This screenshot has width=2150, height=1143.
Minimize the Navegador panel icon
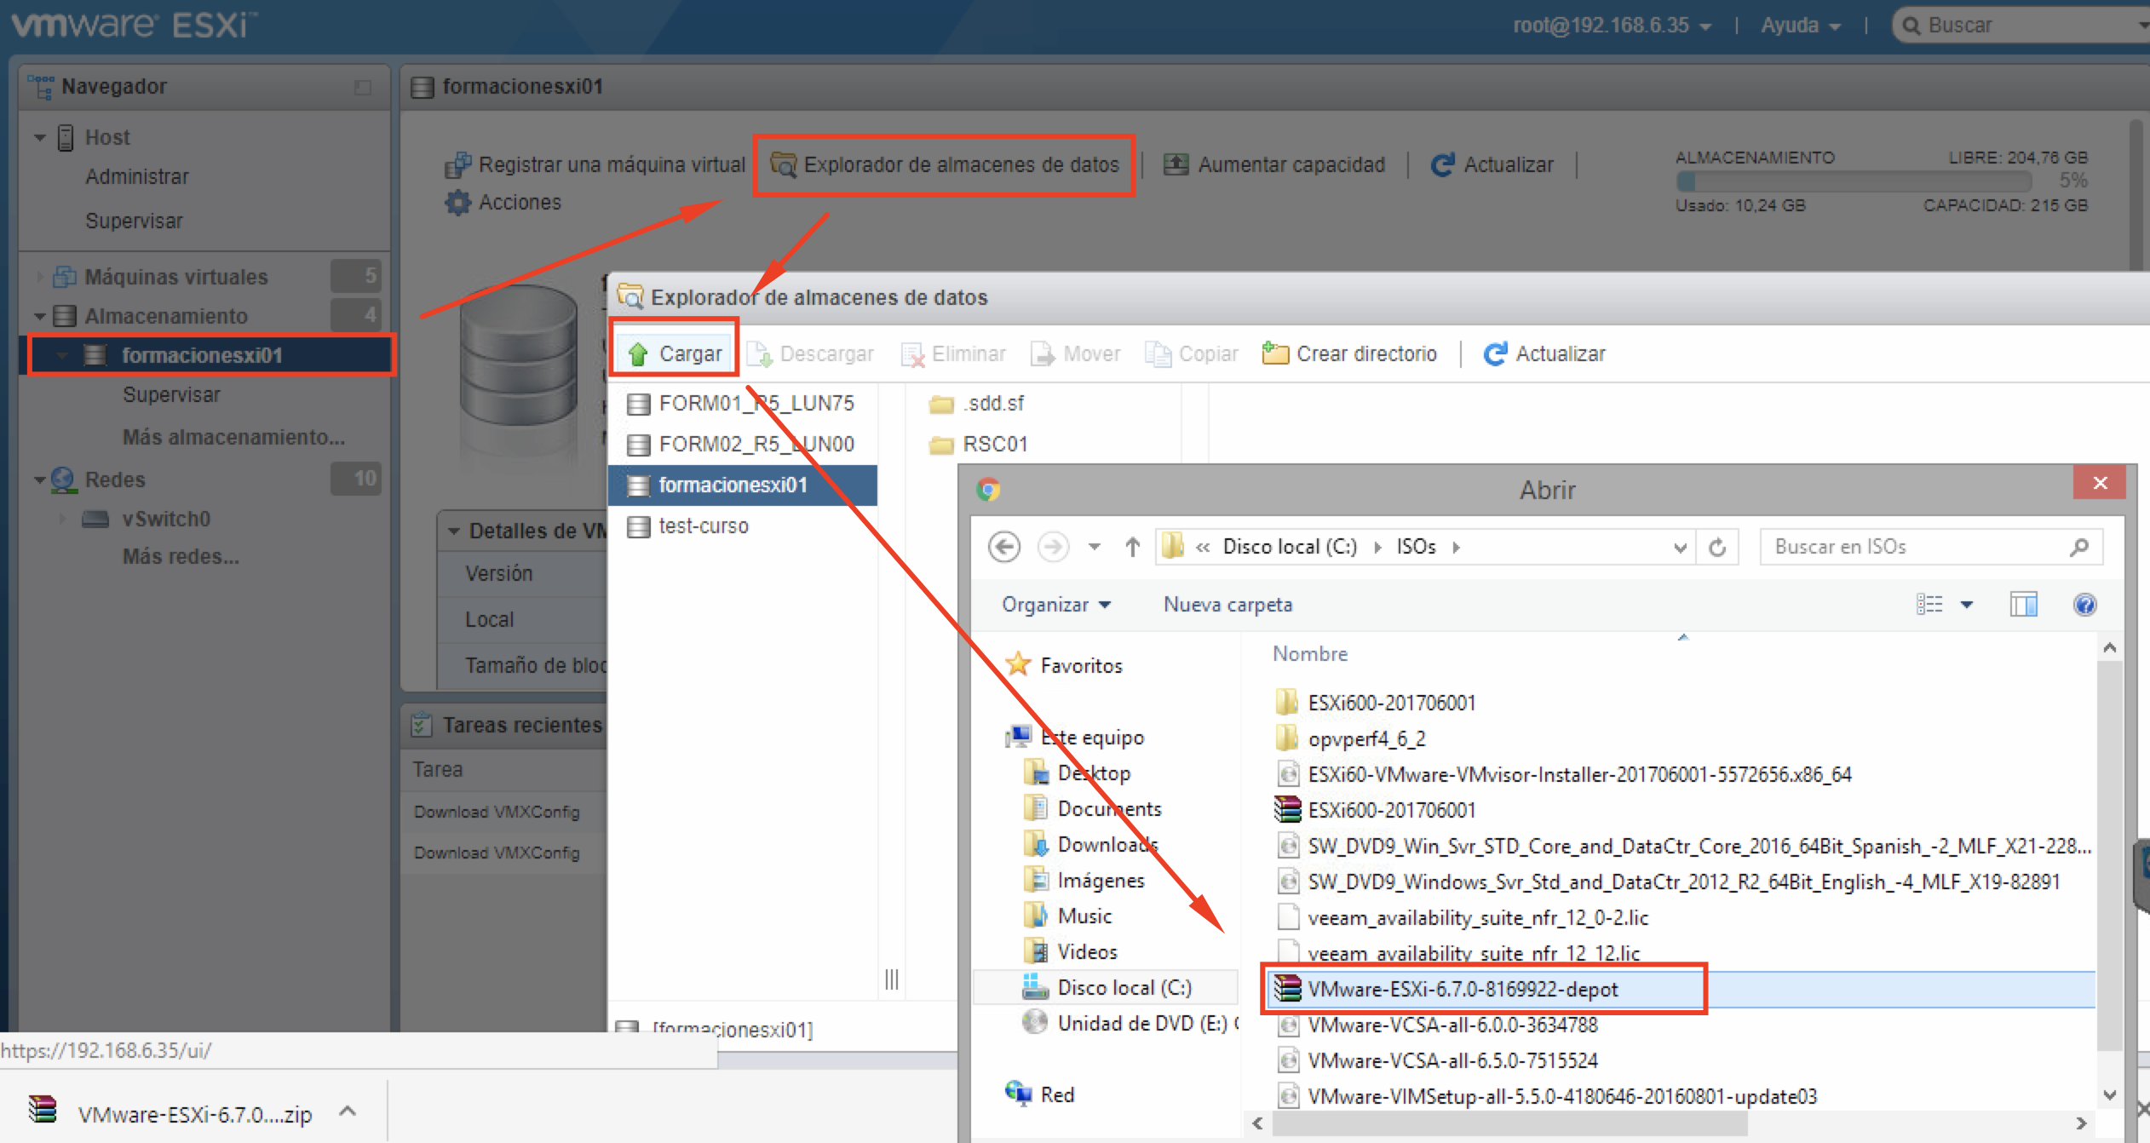coord(363,87)
